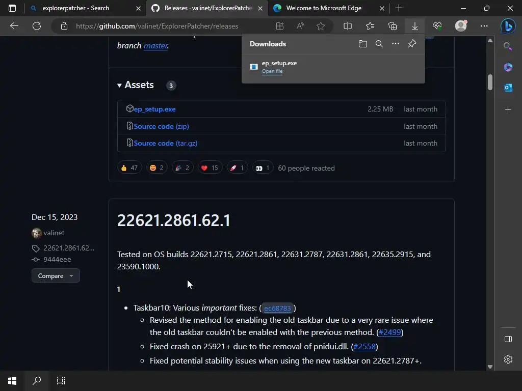This screenshot has width=522, height=391.
Task: Open the user profile avatar
Action: click(x=461, y=26)
